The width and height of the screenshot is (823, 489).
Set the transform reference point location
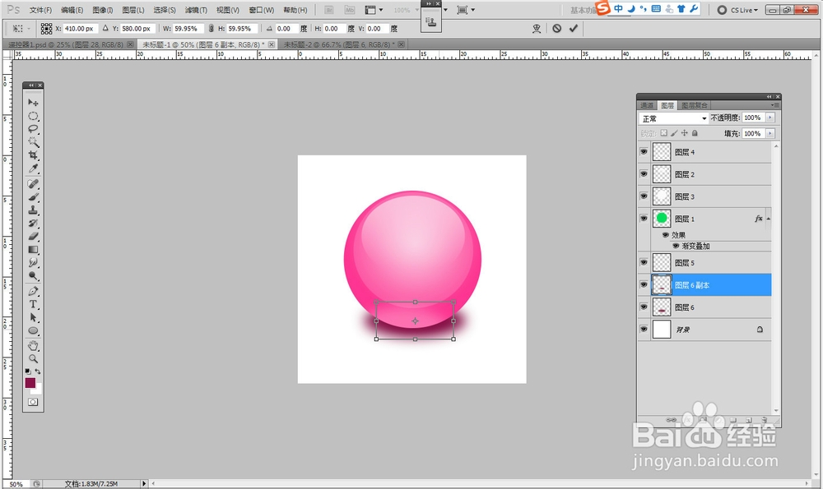point(46,28)
